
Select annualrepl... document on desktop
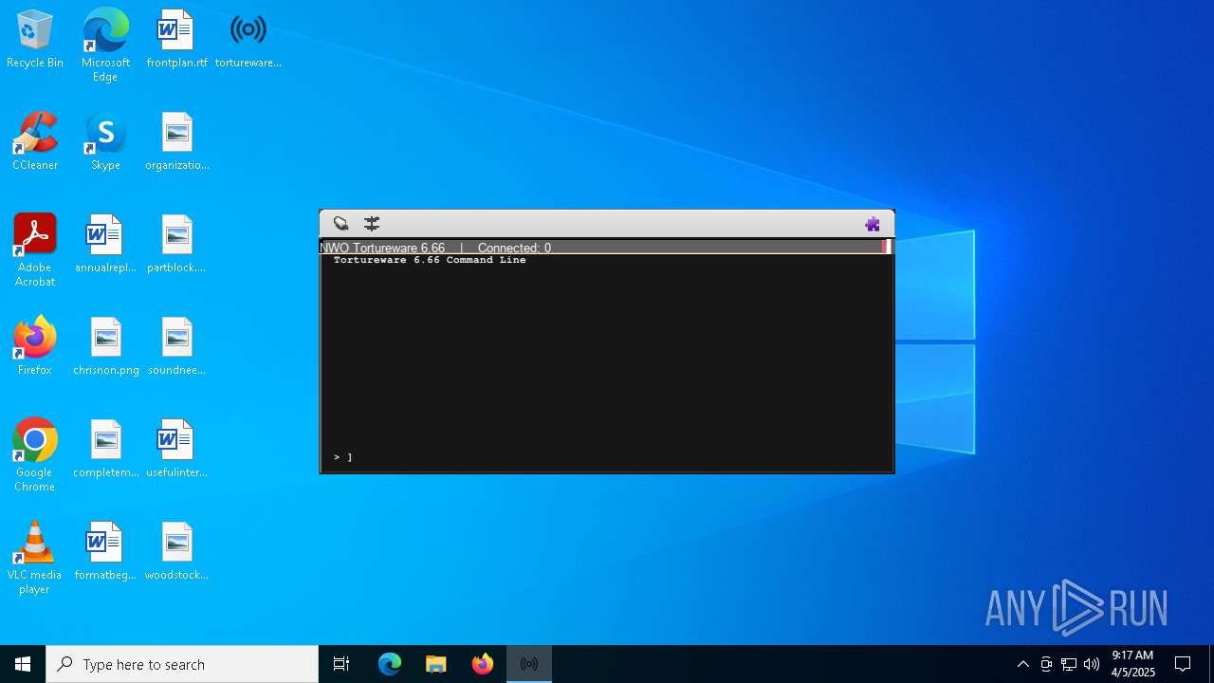pyautogui.click(x=105, y=244)
